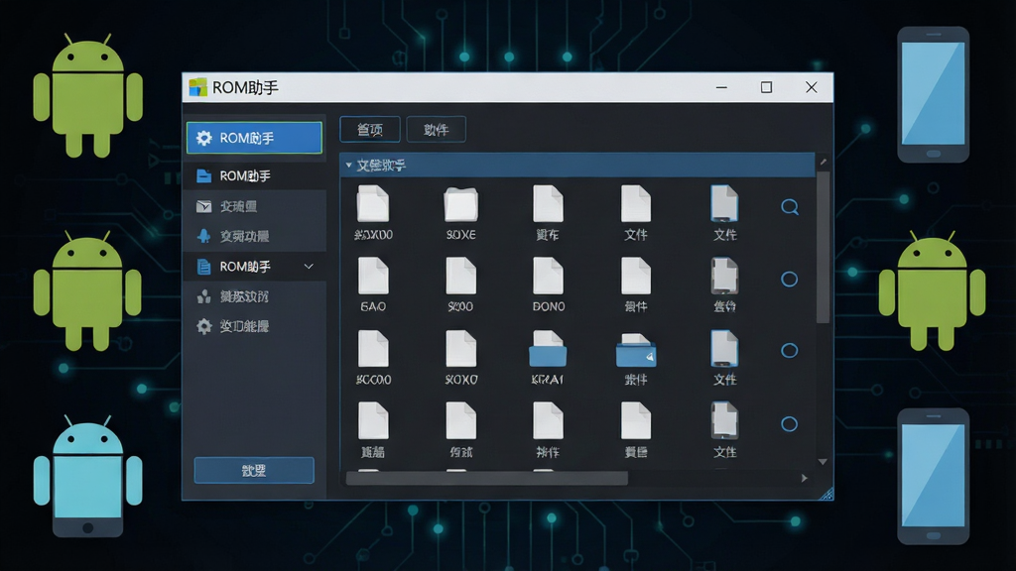Viewport: 1016px width, 571px height.
Task: Click the resize grip in the window corner
Action: click(826, 495)
